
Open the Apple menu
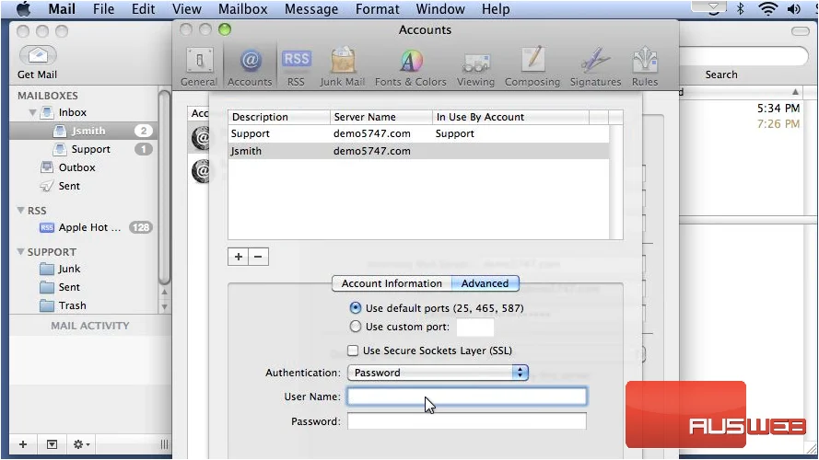point(24,9)
